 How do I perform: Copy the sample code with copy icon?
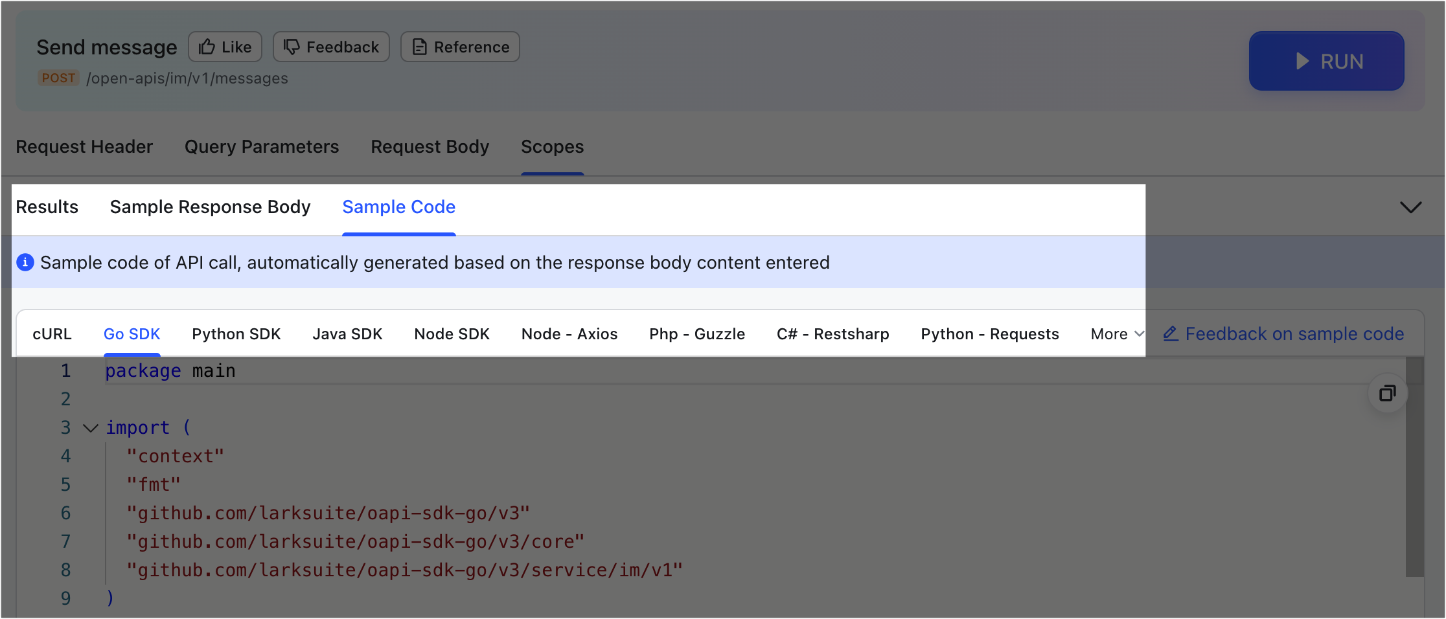coord(1387,393)
